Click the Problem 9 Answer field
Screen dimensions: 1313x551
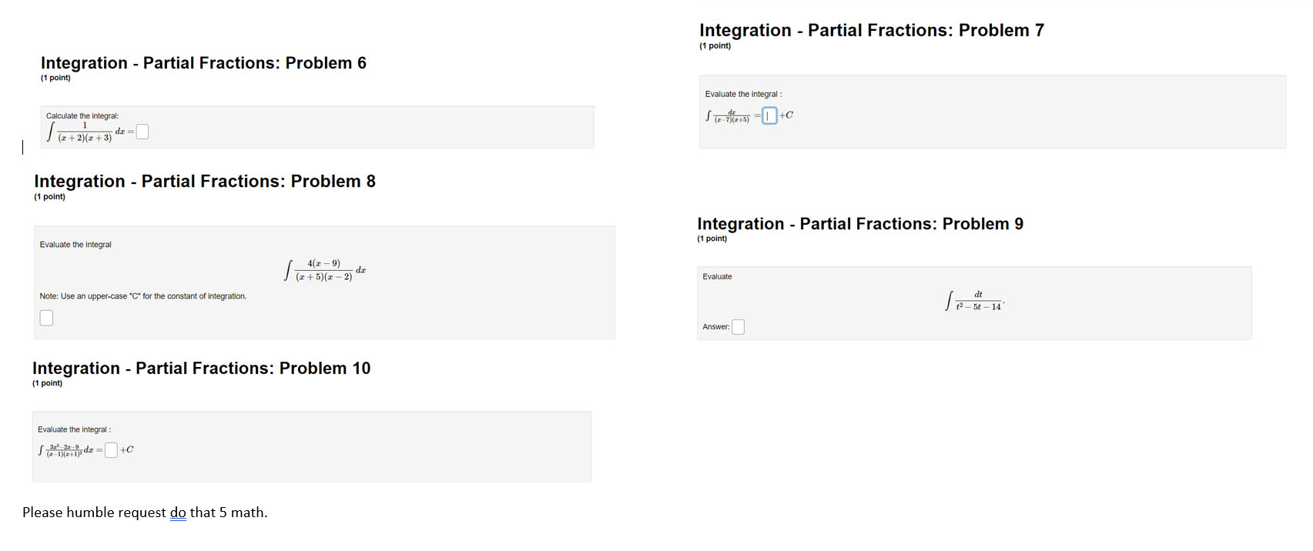point(738,327)
